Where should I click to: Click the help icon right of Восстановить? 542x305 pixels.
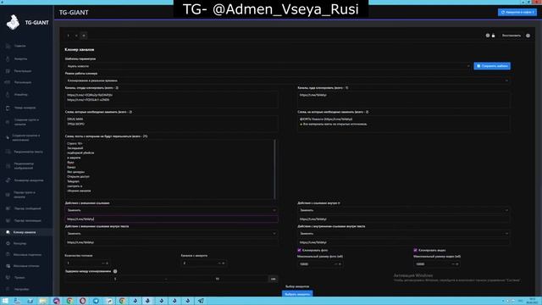click(528, 36)
